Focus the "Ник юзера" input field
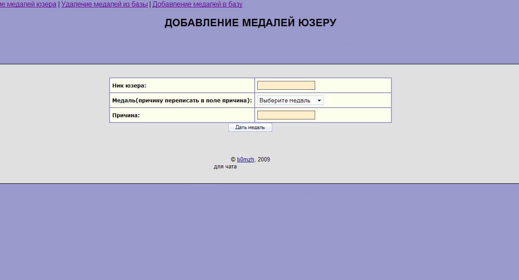This screenshot has width=519, height=280. [286, 85]
